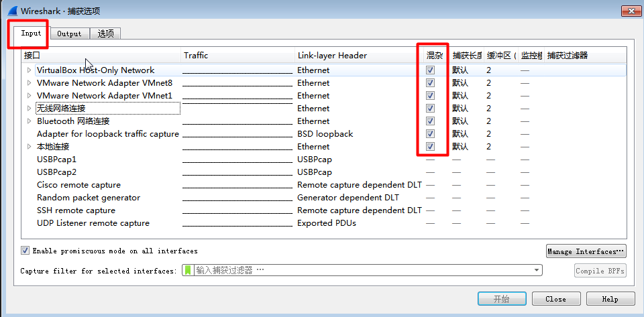Click the Close button at the bottom
Image resolution: width=644 pixels, height=317 pixels.
(x=556, y=299)
